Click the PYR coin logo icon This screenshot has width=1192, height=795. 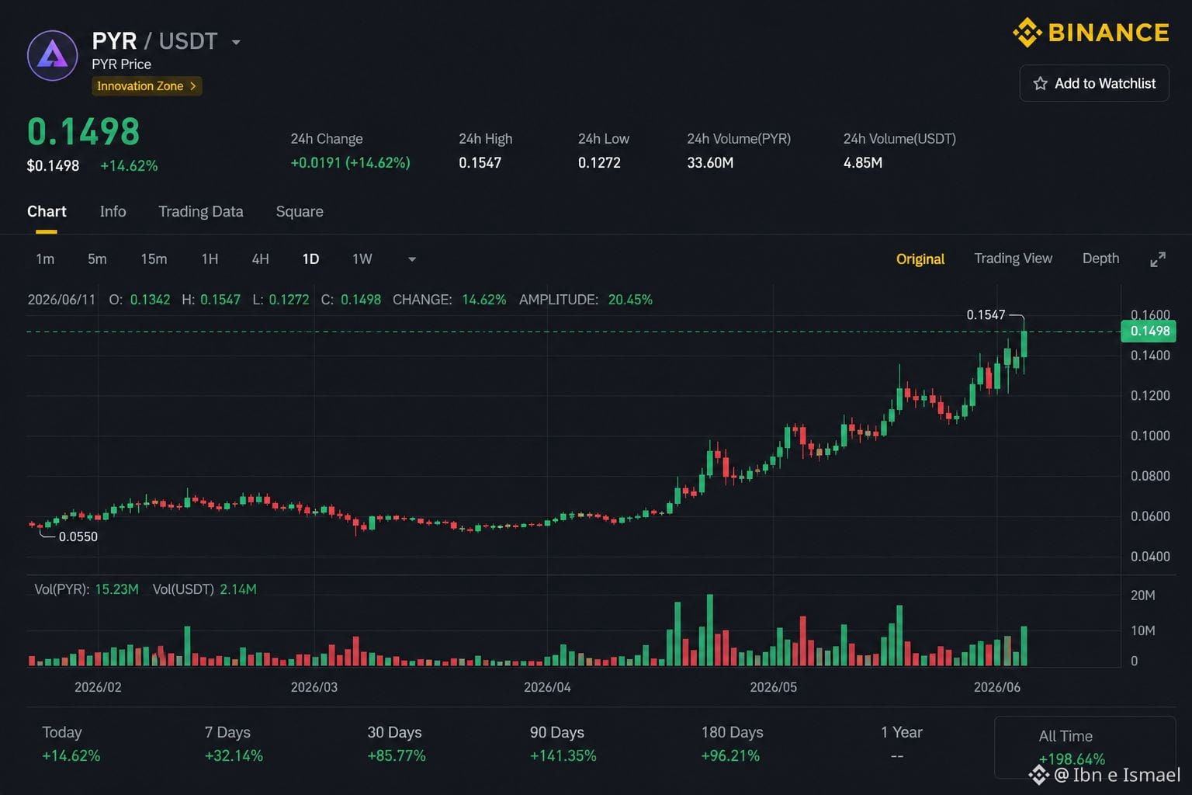click(53, 56)
